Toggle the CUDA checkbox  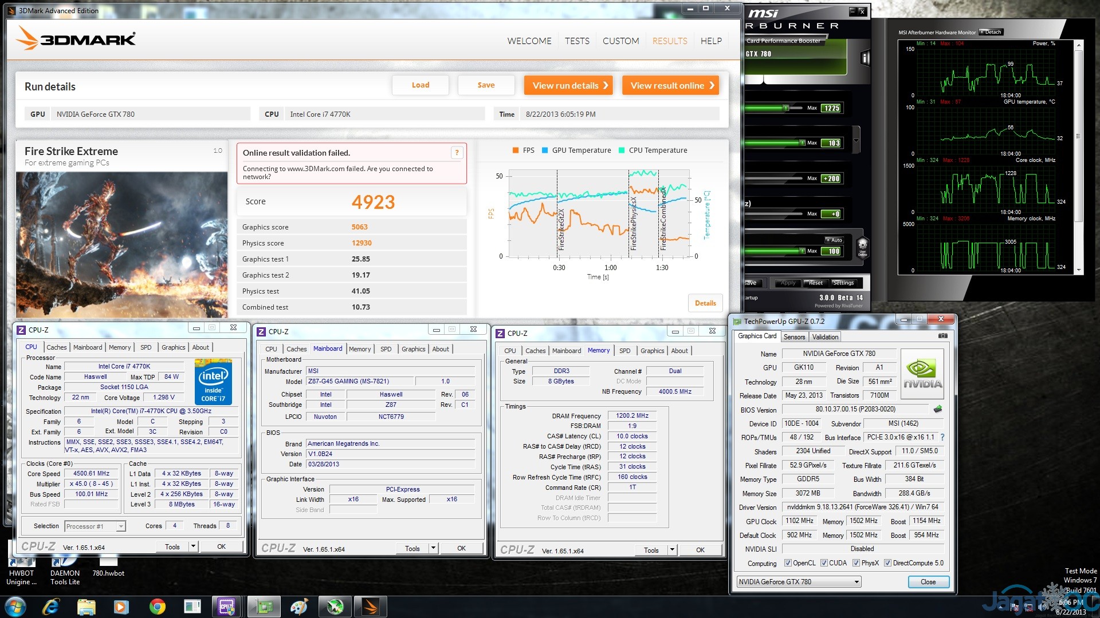pyautogui.click(x=824, y=563)
